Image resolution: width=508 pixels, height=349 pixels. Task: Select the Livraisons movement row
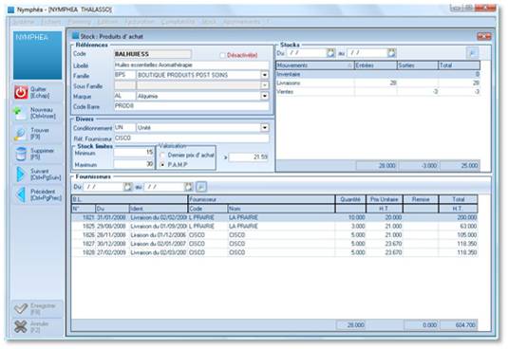[378, 83]
